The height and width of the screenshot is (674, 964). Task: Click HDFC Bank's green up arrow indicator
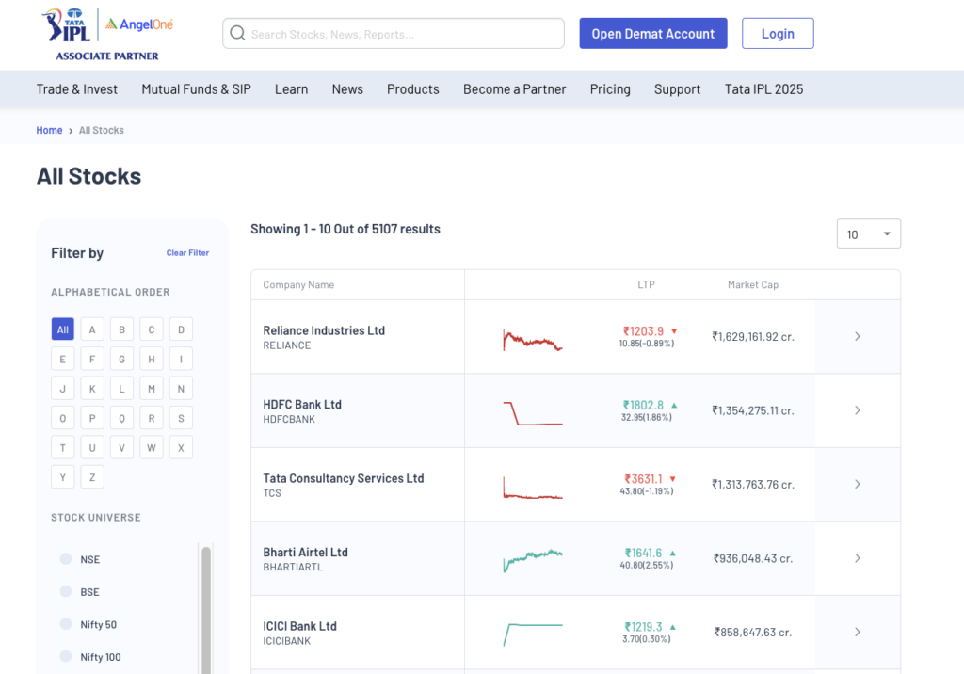coord(674,406)
